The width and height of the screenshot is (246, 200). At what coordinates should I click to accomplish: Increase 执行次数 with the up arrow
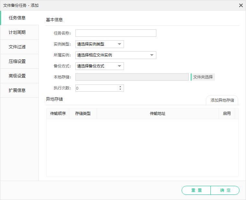(x=120, y=86)
